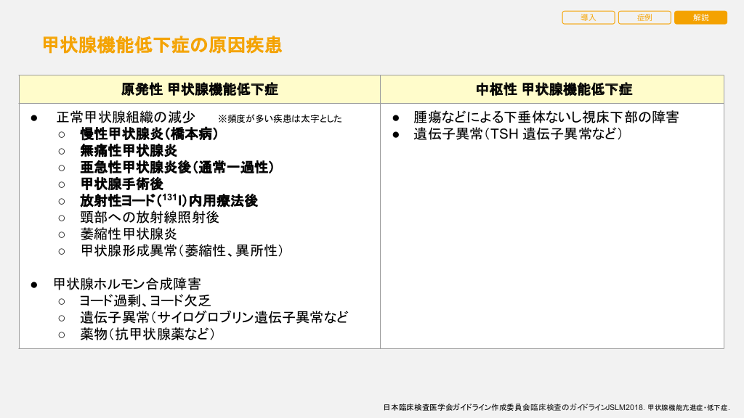Click the 薬物(抗甲状腺薬など) list item
This screenshot has width=744, height=418.
click(147, 334)
